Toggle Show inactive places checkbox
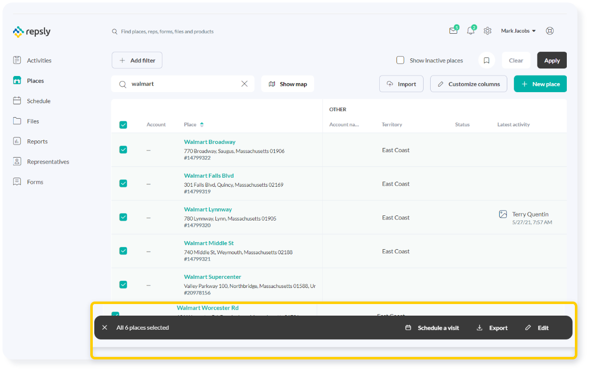 point(400,60)
